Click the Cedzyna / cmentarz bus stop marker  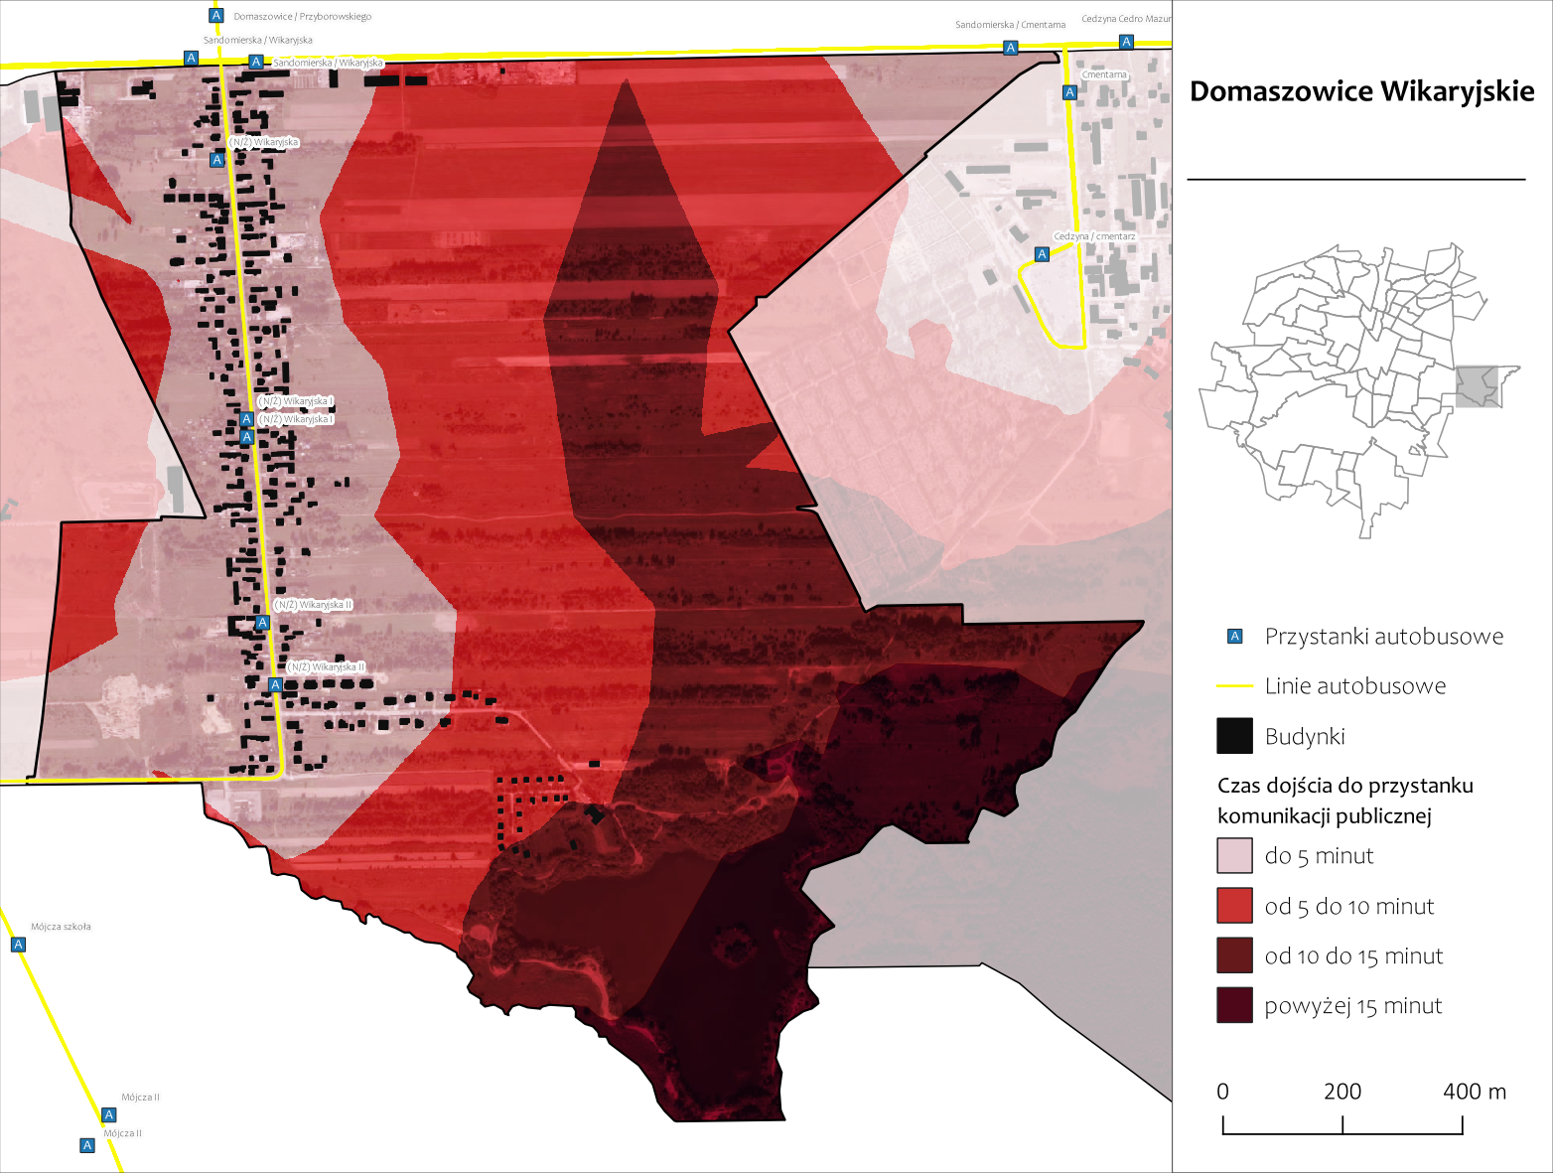point(1042,254)
